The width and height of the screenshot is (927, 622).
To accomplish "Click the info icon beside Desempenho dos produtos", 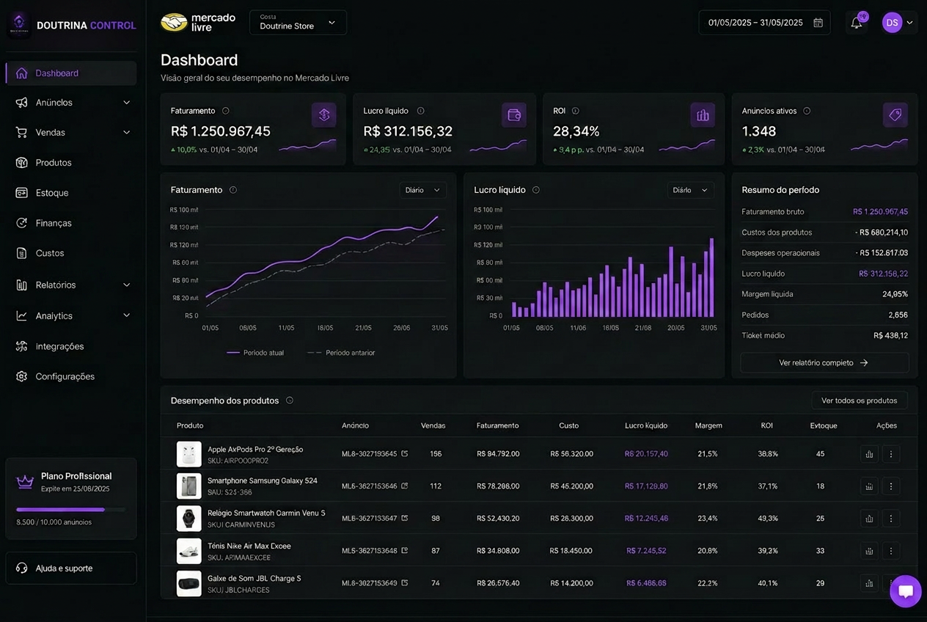I will 290,400.
